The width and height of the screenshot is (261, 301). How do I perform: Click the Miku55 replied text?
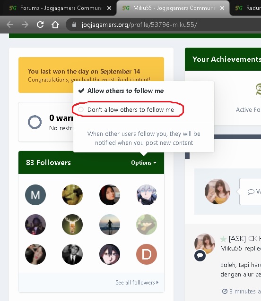coord(240,248)
